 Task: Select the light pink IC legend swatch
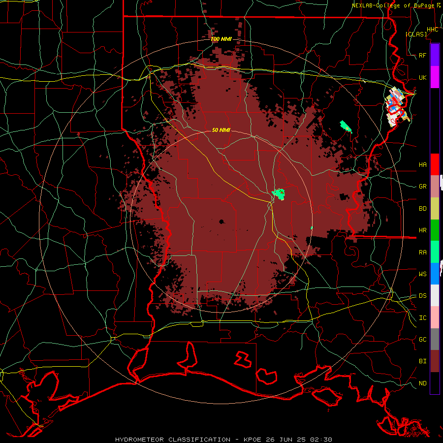coord(435,317)
